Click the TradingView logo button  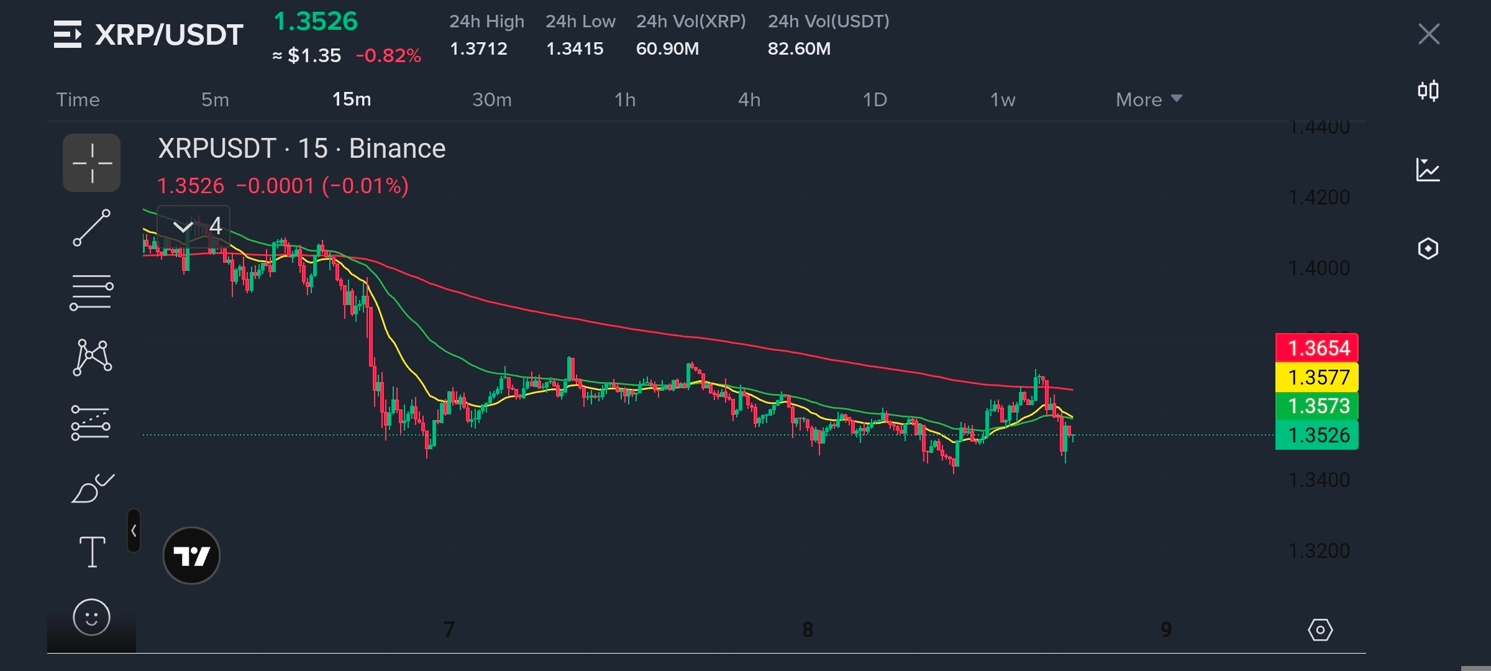pos(191,555)
